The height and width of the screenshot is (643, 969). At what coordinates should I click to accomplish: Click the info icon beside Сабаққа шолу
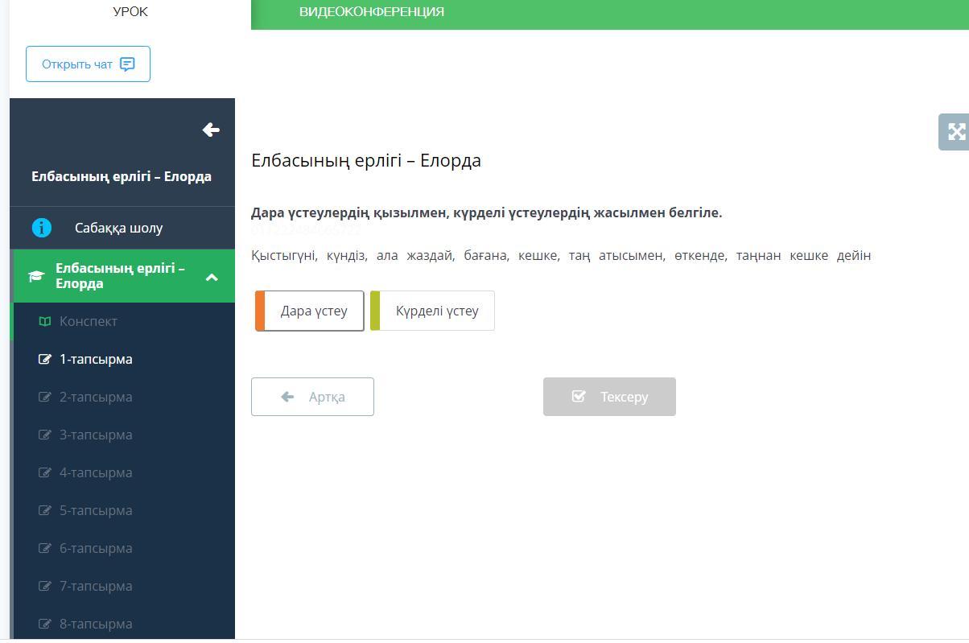click(42, 228)
